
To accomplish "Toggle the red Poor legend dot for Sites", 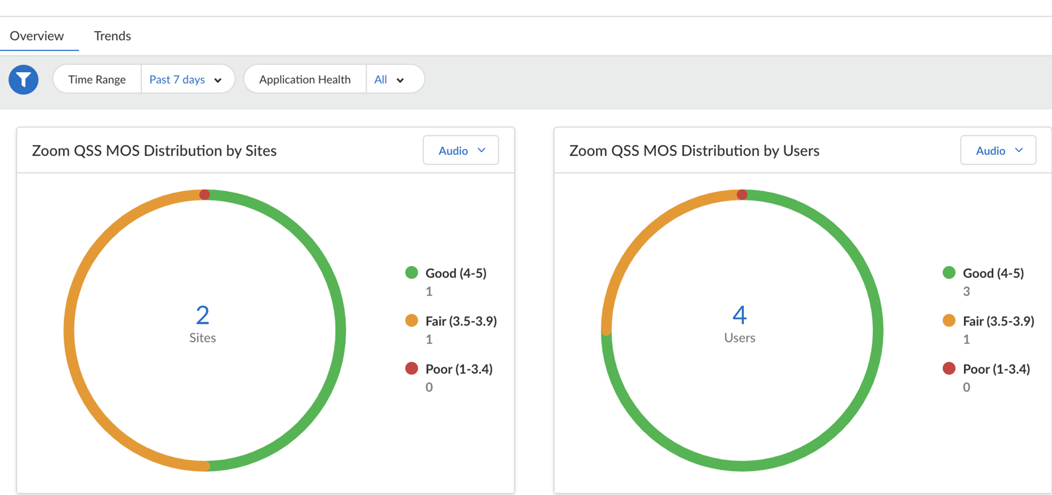I will coord(411,369).
